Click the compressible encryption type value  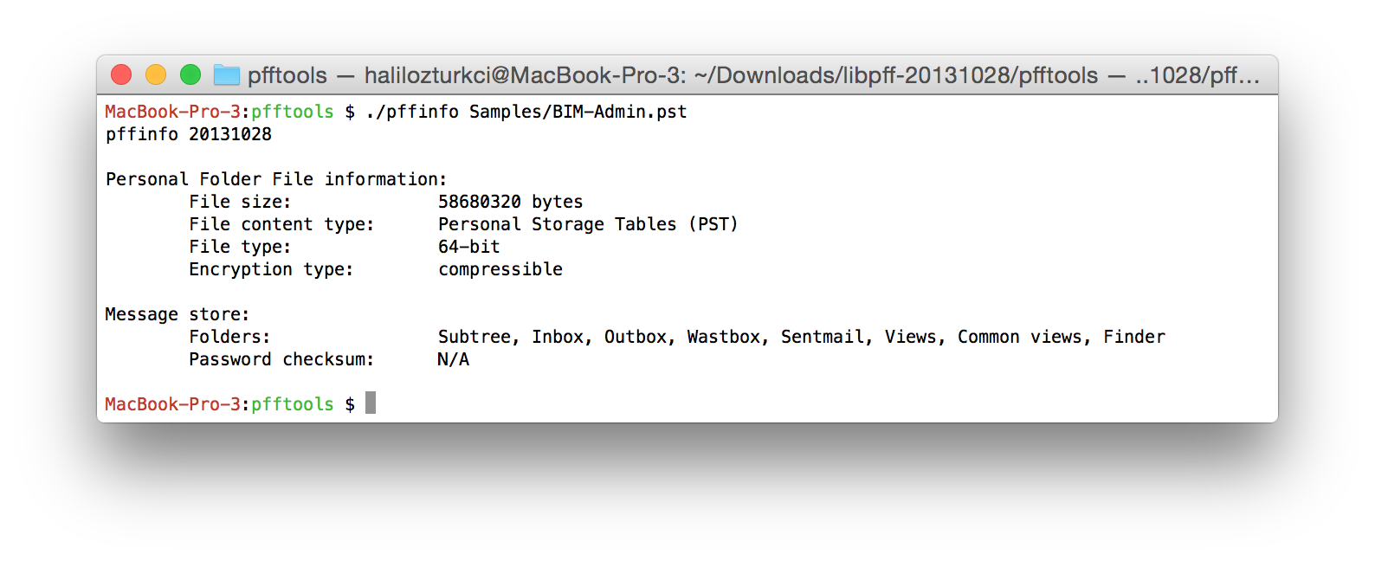(x=500, y=269)
